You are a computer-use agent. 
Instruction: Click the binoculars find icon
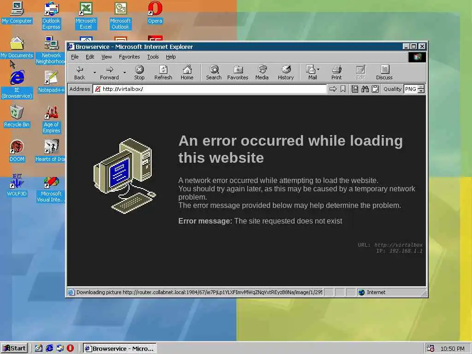365,89
